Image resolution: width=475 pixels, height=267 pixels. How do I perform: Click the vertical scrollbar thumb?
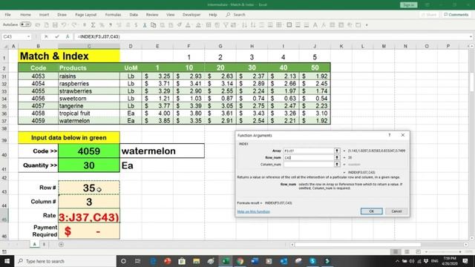point(472,82)
